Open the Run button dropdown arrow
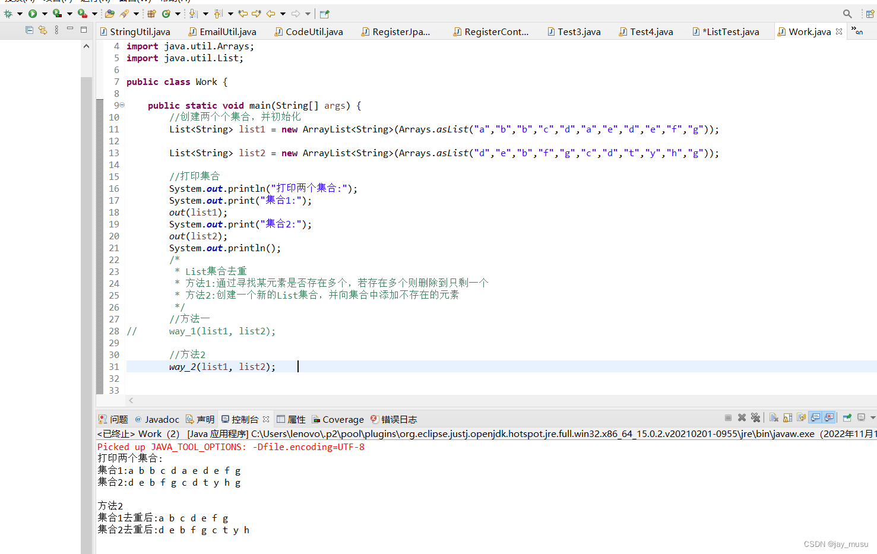This screenshot has height=554, width=877. tap(45, 13)
